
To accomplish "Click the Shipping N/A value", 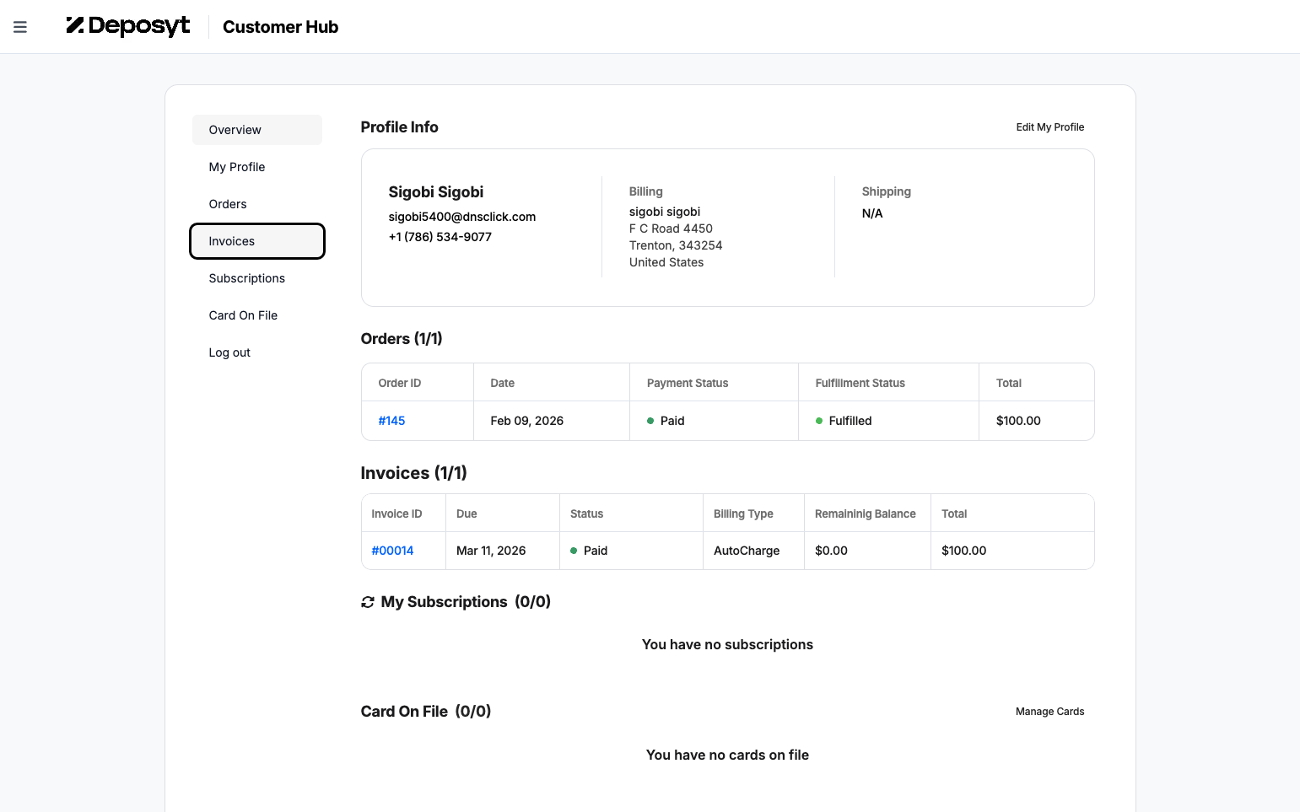I will [872, 213].
